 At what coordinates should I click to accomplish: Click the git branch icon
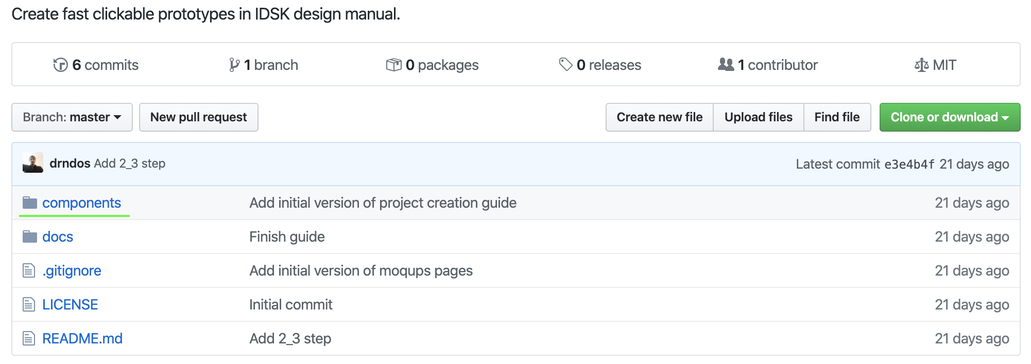234,65
